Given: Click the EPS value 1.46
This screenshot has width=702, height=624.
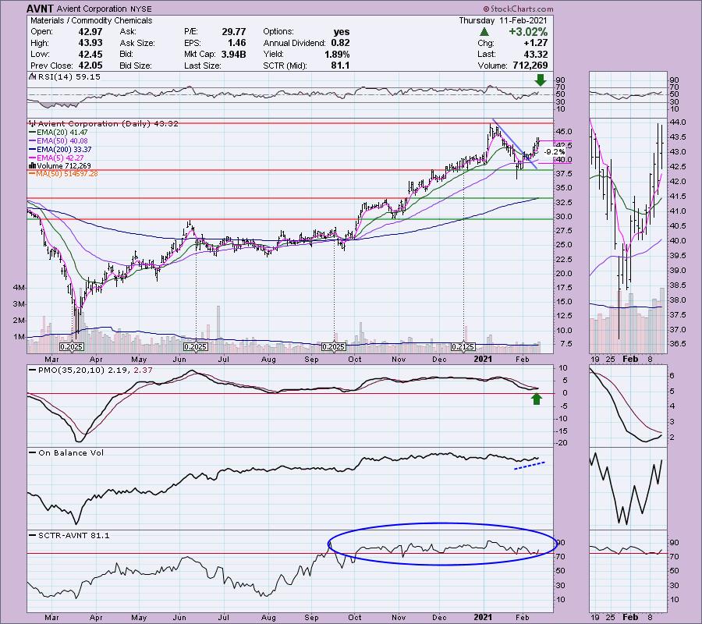Looking at the screenshot, I should click(237, 43).
